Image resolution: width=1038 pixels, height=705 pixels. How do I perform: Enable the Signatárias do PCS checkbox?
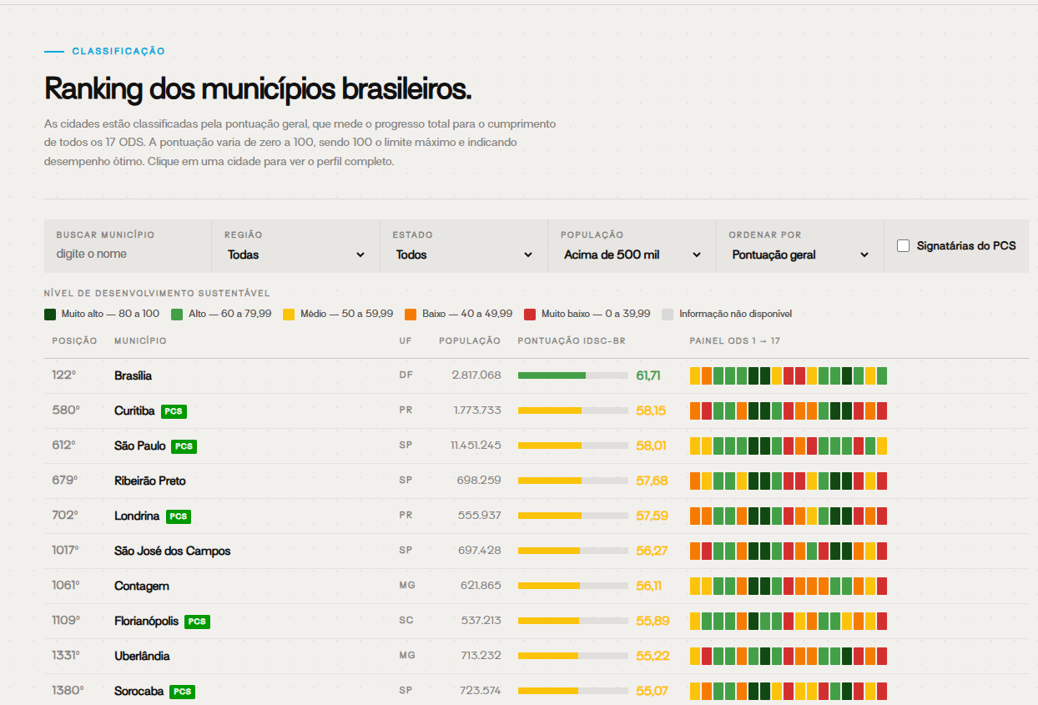[x=903, y=246]
